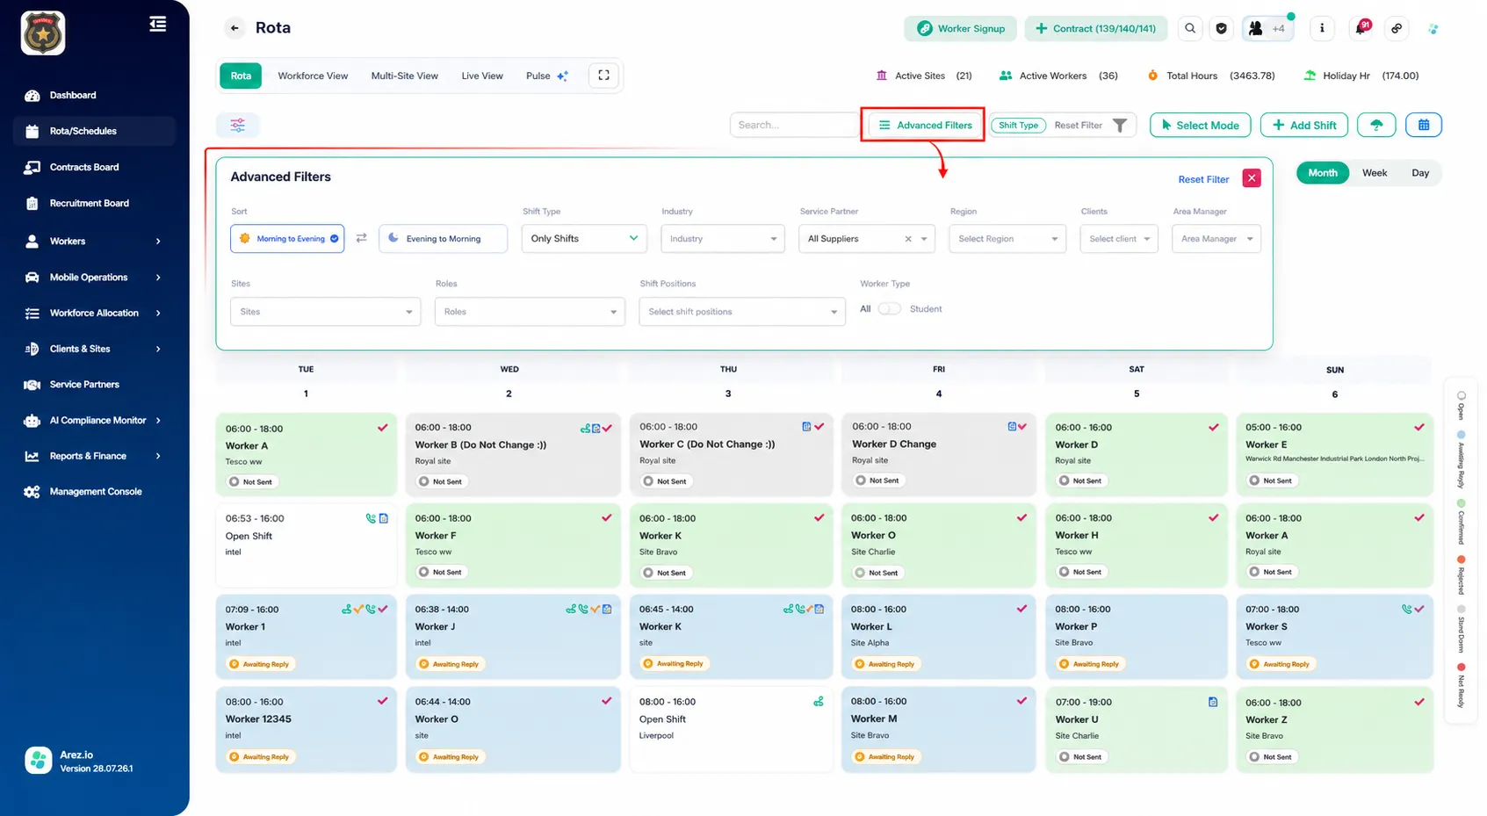1487x816 pixels.
Task: Switch to the Week calendar view
Action: pyautogui.click(x=1374, y=173)
